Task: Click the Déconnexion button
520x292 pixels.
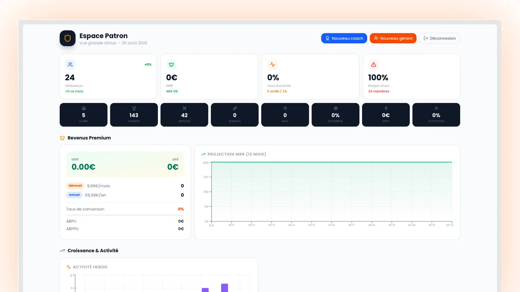Action: (x=439, y=38)
